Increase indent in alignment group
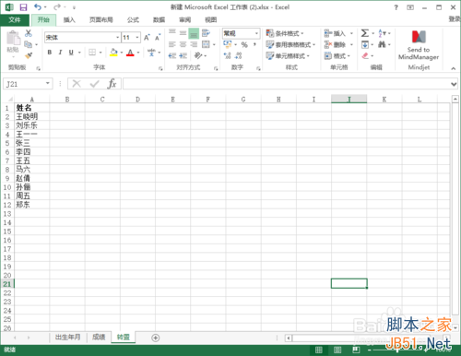Viewport: 461px width, 356px height. [183, 55]
